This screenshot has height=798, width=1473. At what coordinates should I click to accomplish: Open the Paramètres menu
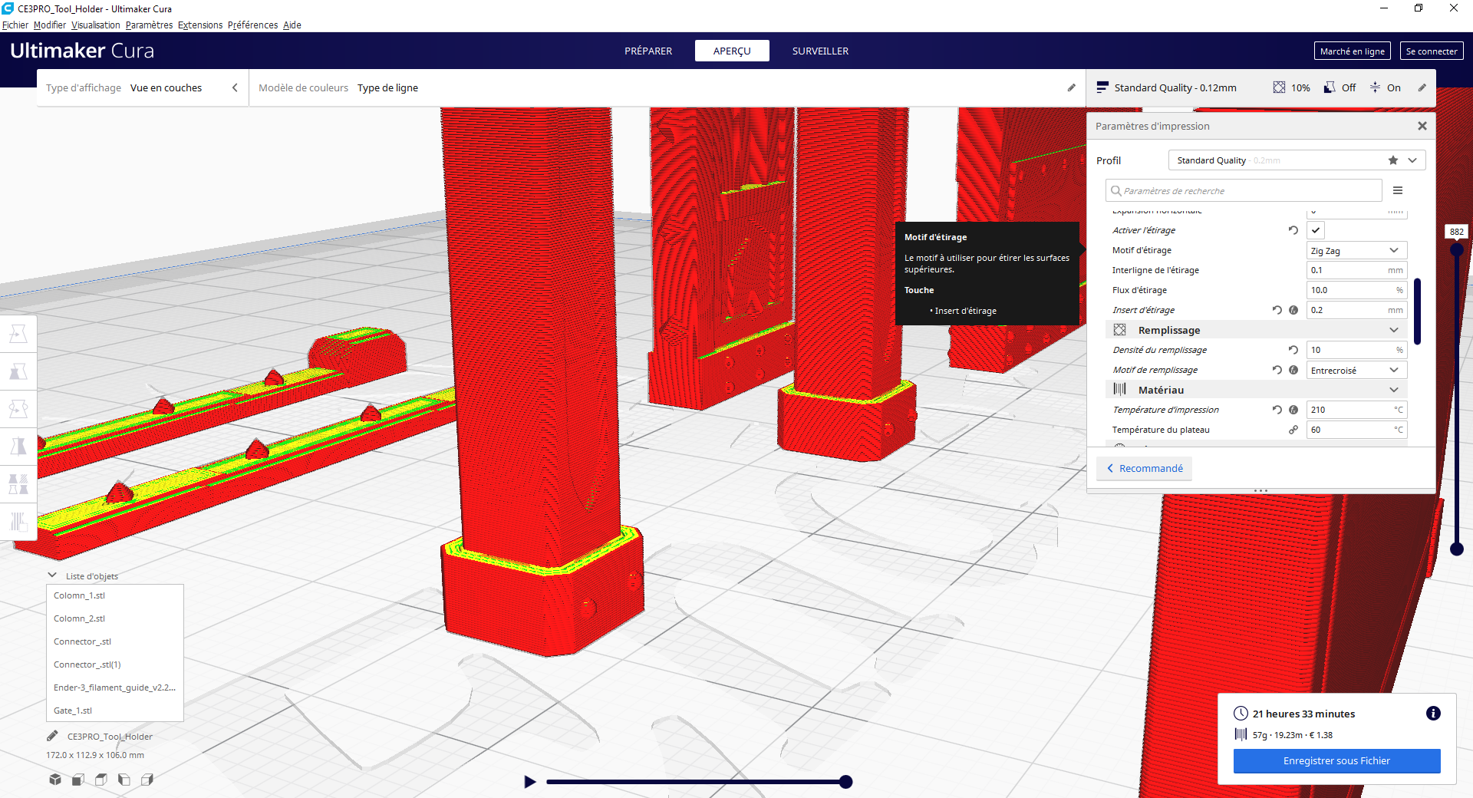[149, 25]
